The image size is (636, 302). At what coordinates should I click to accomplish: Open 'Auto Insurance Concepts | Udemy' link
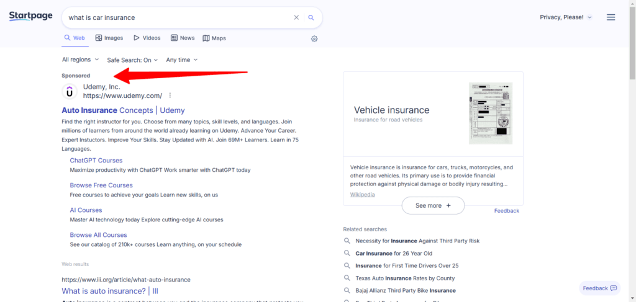pos(123,110)
